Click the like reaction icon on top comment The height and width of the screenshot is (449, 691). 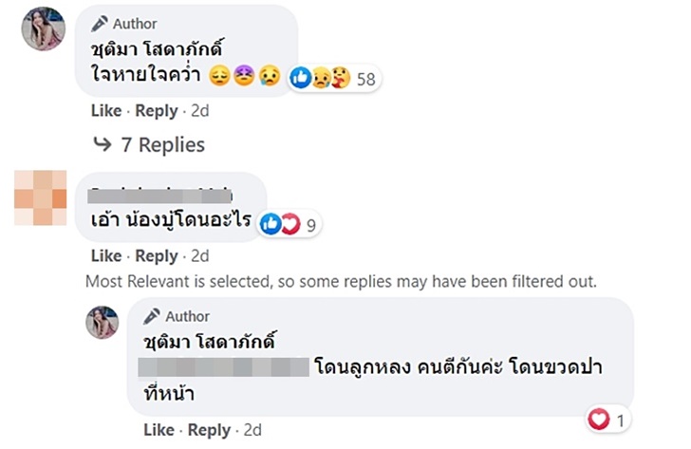click(x=301, y=79)
